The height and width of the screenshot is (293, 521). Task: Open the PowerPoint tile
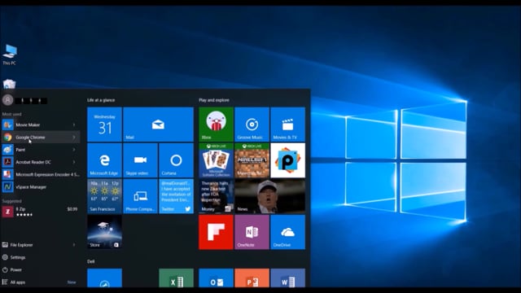(x=252, y=278)
